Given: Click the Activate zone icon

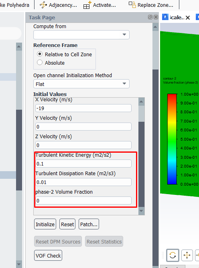Looking at the screenshot, I should (x=87, y=5).
